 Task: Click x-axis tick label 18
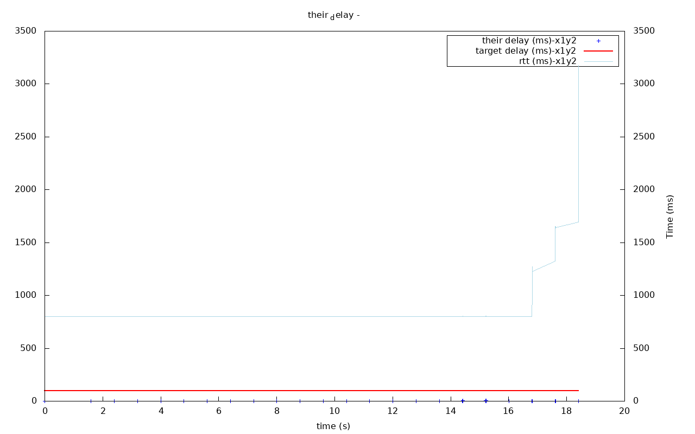pyautogui.click(x=566, y=411)
